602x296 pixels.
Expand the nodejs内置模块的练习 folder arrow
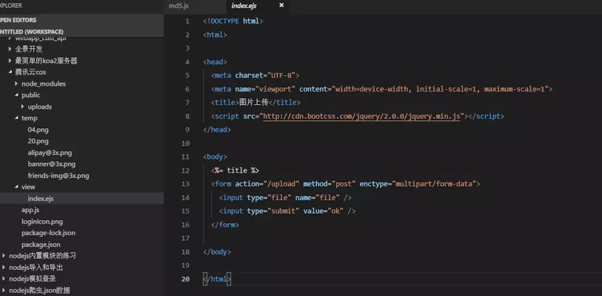4,256
